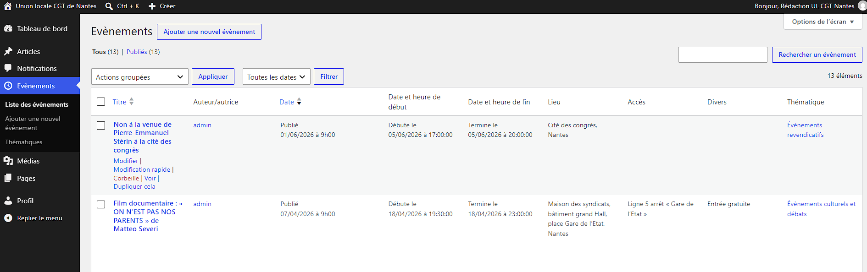Click the Replier le menu arrow icon
Image resolution: width=867 pixels, height=272 pixels.
pyautogui.click(x=8, y=218)
